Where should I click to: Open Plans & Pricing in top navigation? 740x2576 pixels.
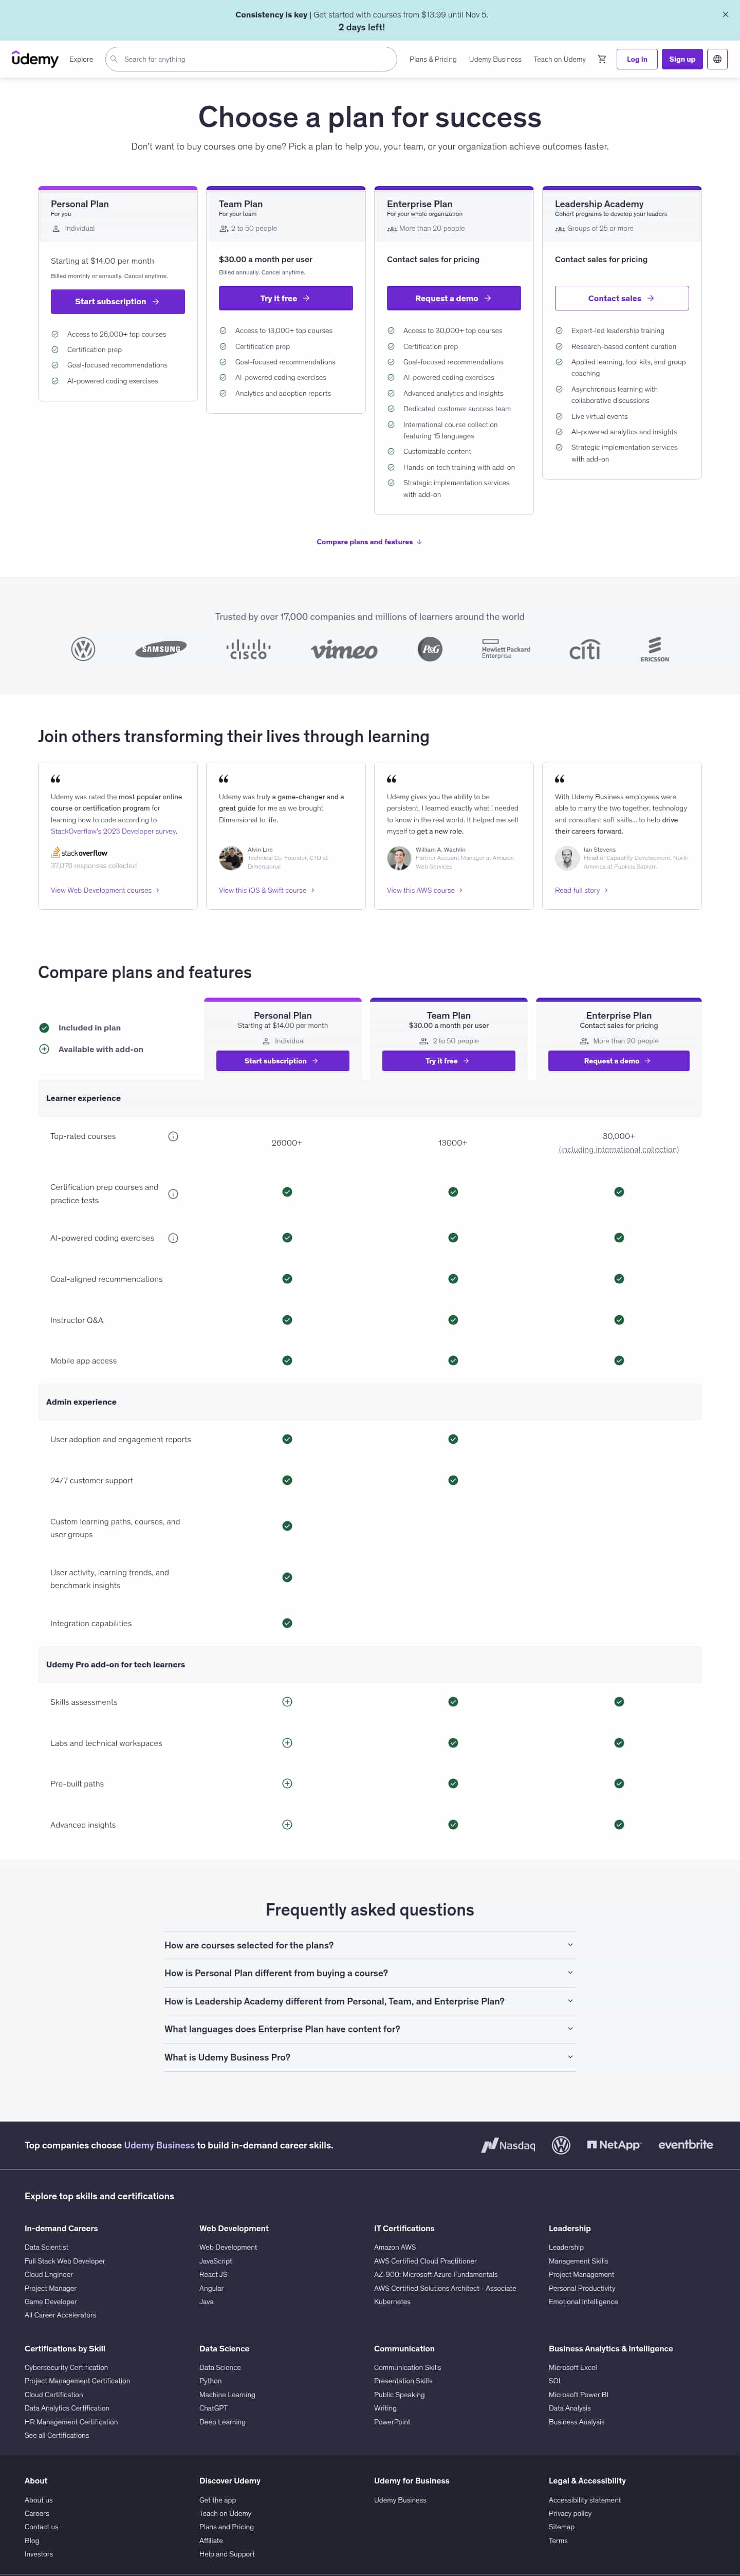[433, 59]
